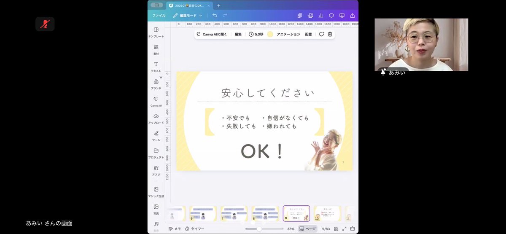Screen dimensions: 506x234
Task: Open Canva AI in the sidebar
Action: point(156,101)
